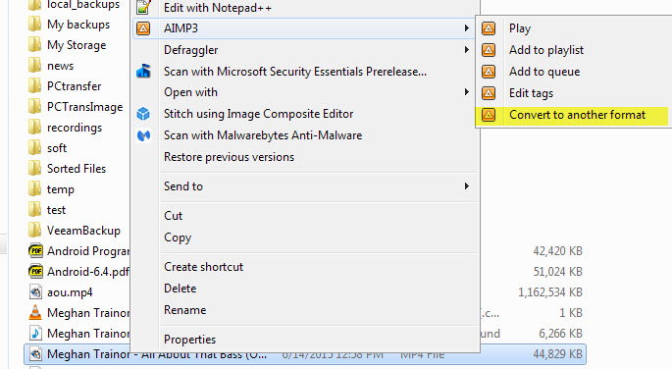Click the temp folder icon
The width and height of the screenshot is (672, 369).
pos(34,189)
